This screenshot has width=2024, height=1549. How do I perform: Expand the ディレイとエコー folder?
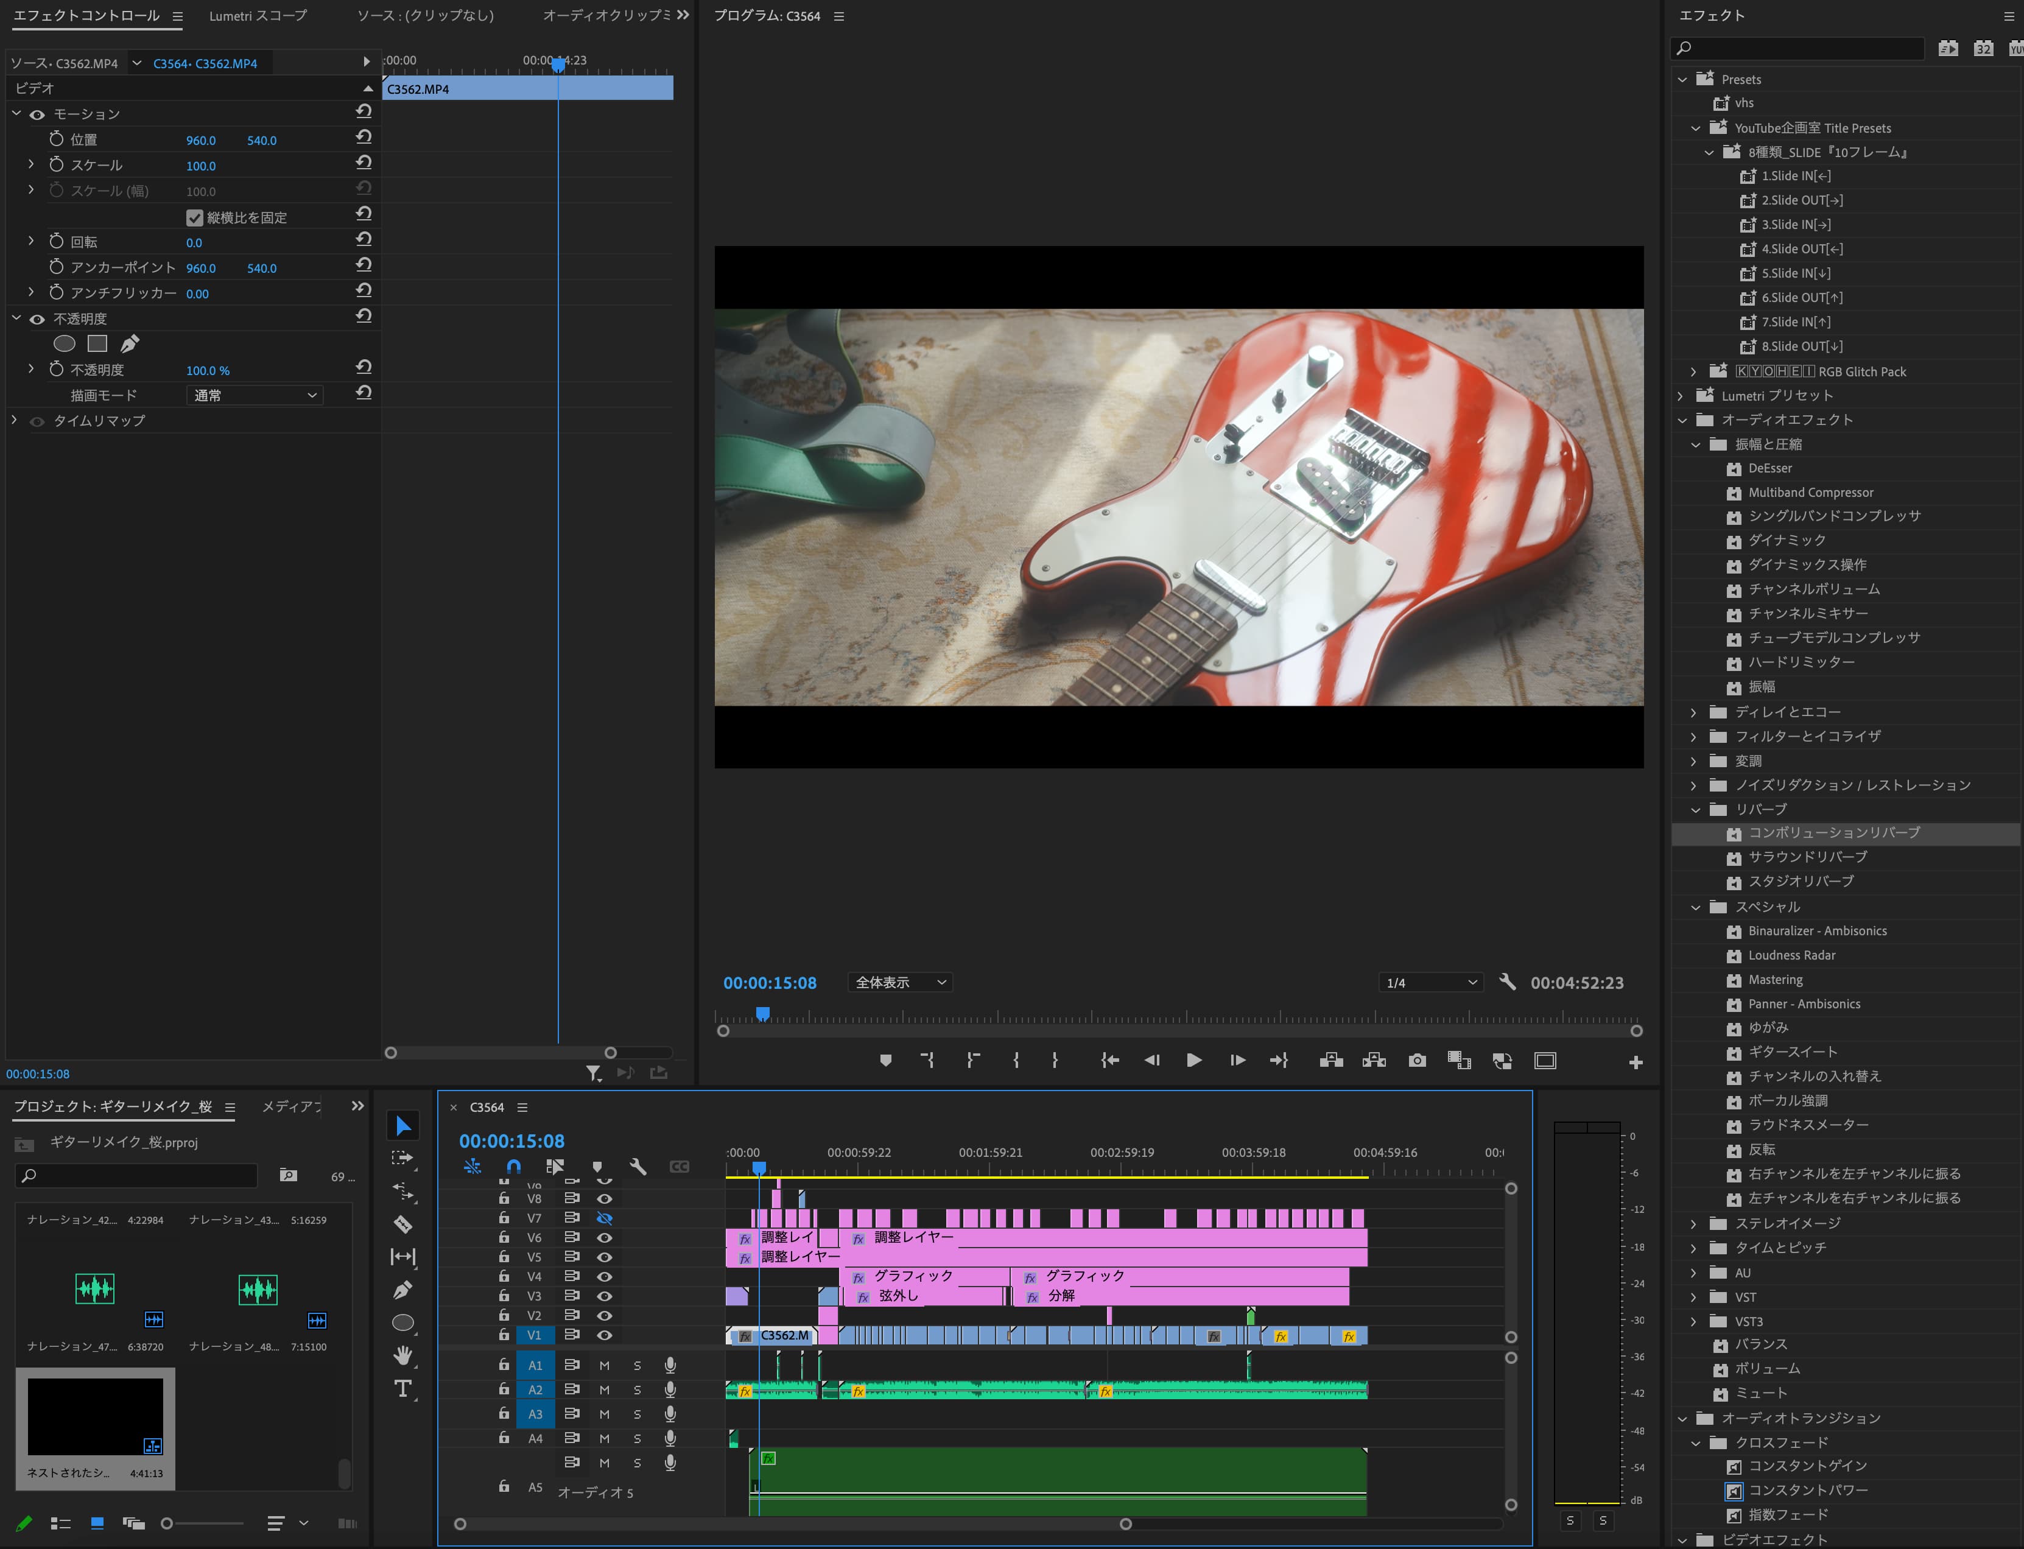pyautogui.click(x=1694, y=712)
